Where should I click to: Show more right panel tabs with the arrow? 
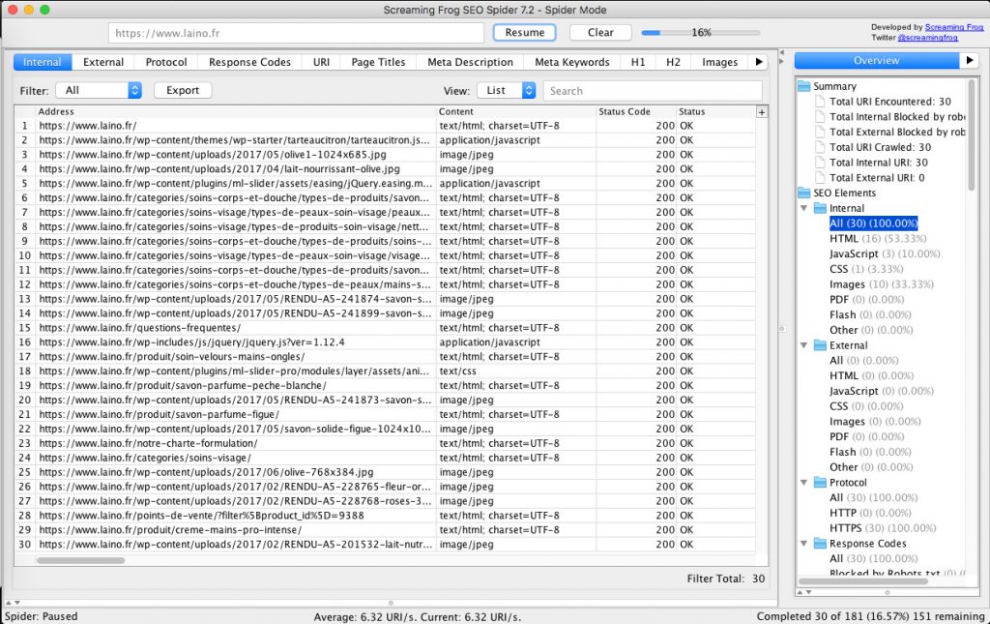pyautogui.click(x=969, y=61)
